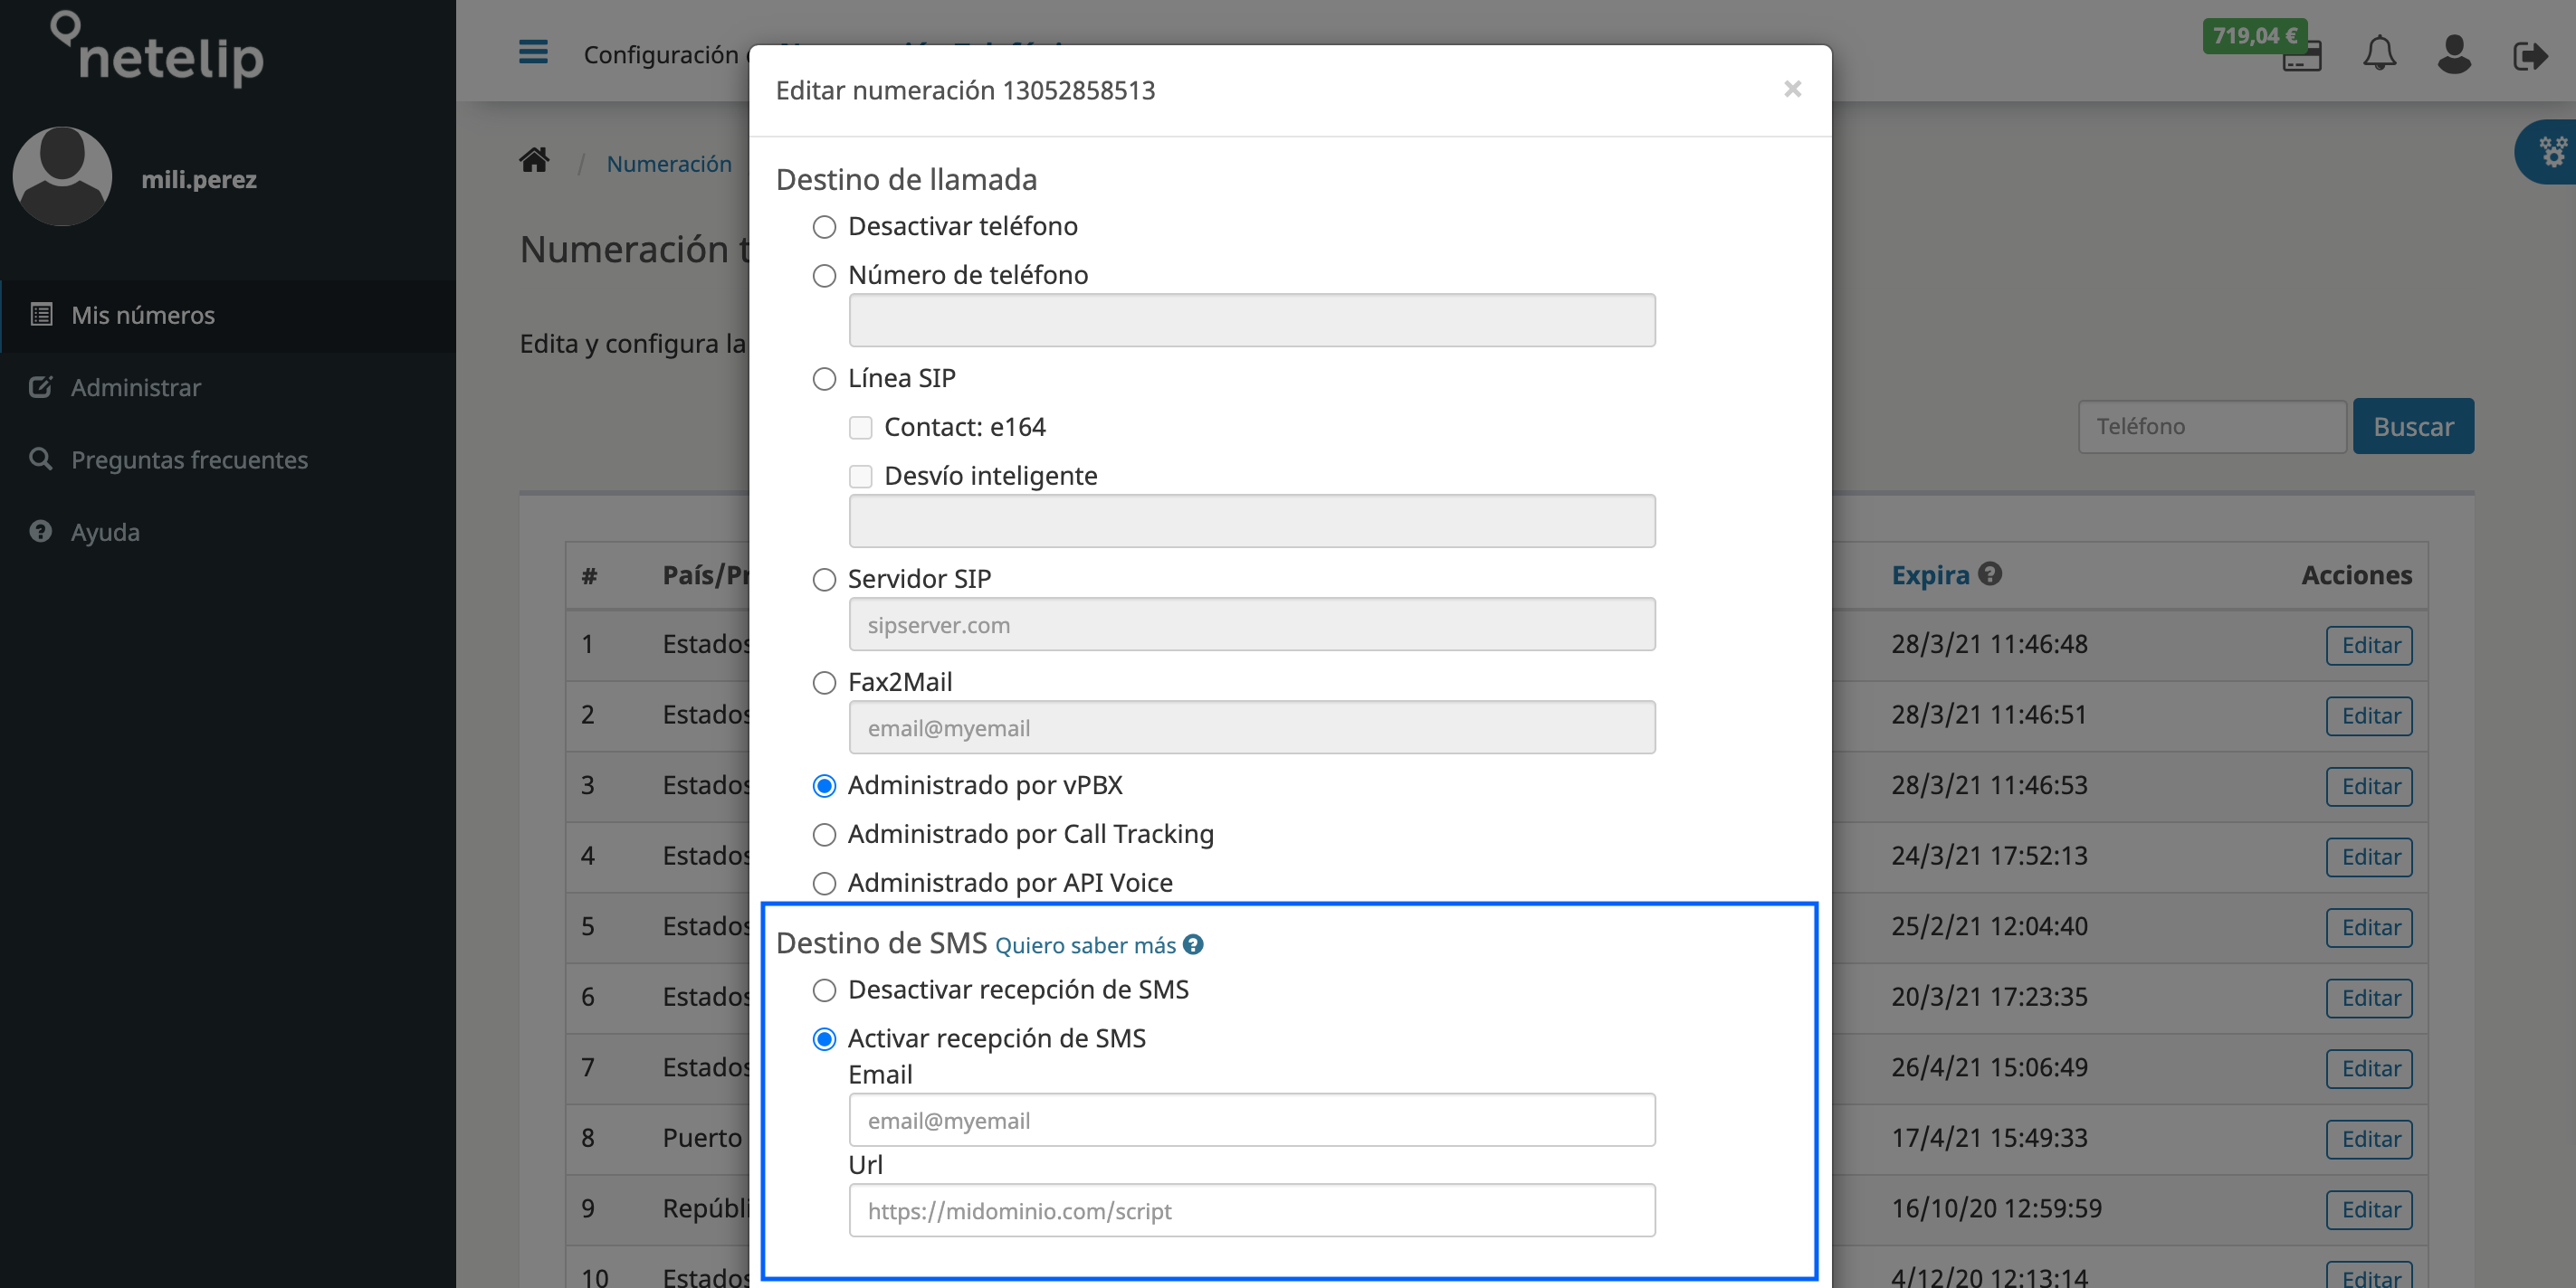The width and height of the screenshot is (2576, 1288).
Task: Click the 16/10/20 12:59:59 expiry cell
Action: [1995, 1208]
